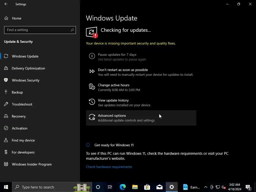The width and height of the screenshot is (256, 192).
Task: Click the For developers tools icon
Action: point(6,152)
